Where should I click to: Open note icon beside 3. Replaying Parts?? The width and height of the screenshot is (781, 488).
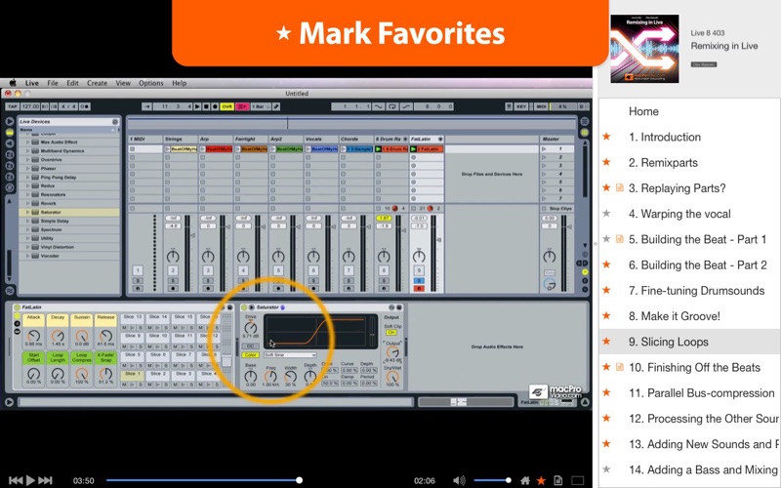click(x=620, y=187)
